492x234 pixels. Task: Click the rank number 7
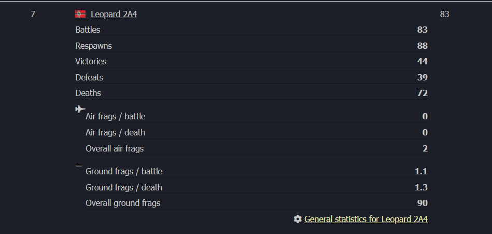pos(33,14)
